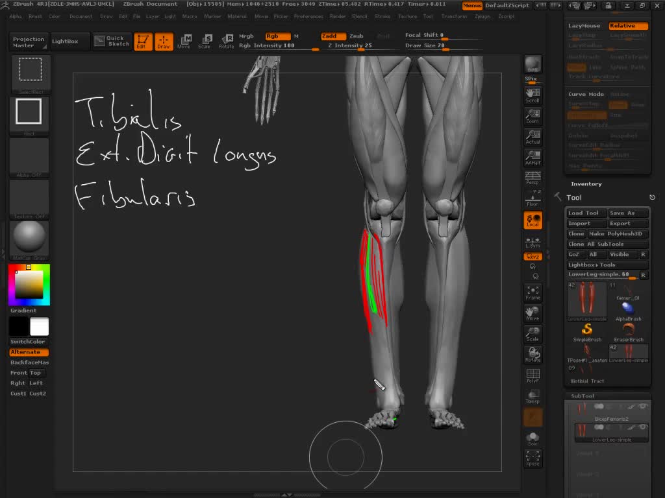Pick the SimpleBrush tool icon
Screen dimensions: 665x498
click(x=586, y=332)
